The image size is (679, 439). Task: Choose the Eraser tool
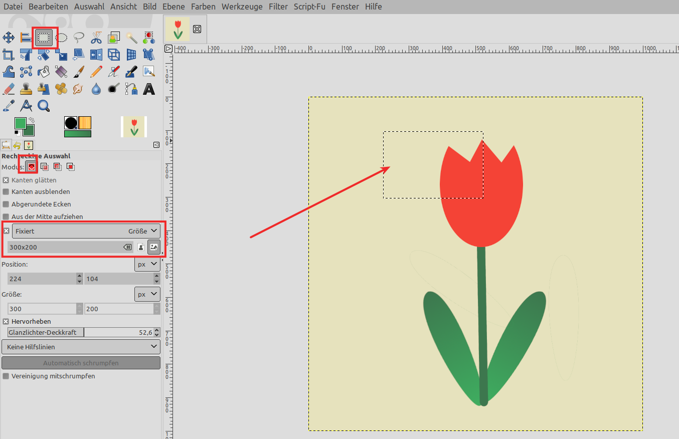pos(9,89)
